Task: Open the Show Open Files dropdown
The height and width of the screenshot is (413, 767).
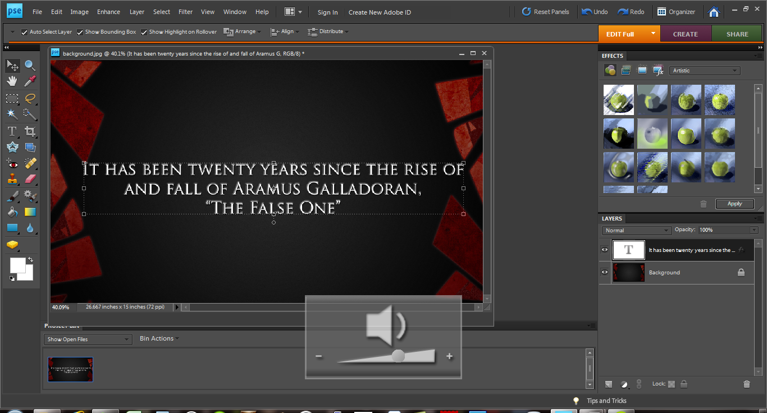Action: pyautogui.click(x=88, y=339)
